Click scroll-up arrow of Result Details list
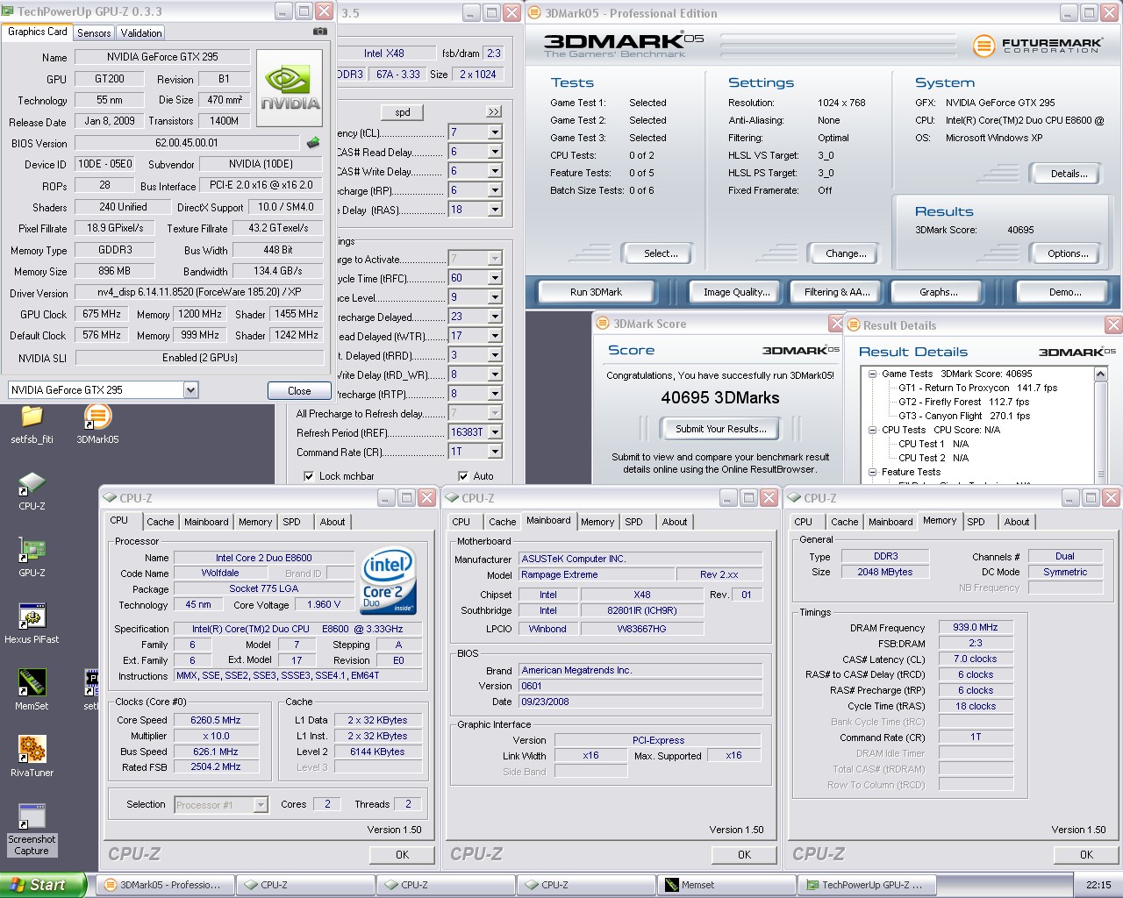Screen dimensions: 1123x898 pyautogui.click(x=1101, y=374)
